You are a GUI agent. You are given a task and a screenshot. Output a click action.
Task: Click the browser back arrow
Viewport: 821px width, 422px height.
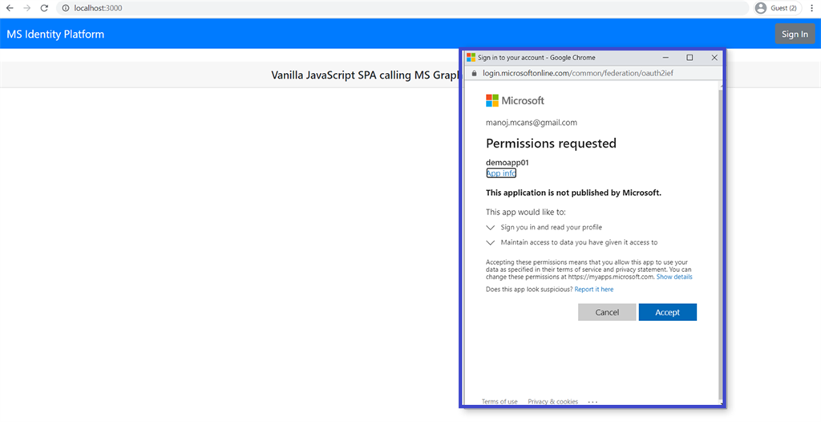point(10,8)
